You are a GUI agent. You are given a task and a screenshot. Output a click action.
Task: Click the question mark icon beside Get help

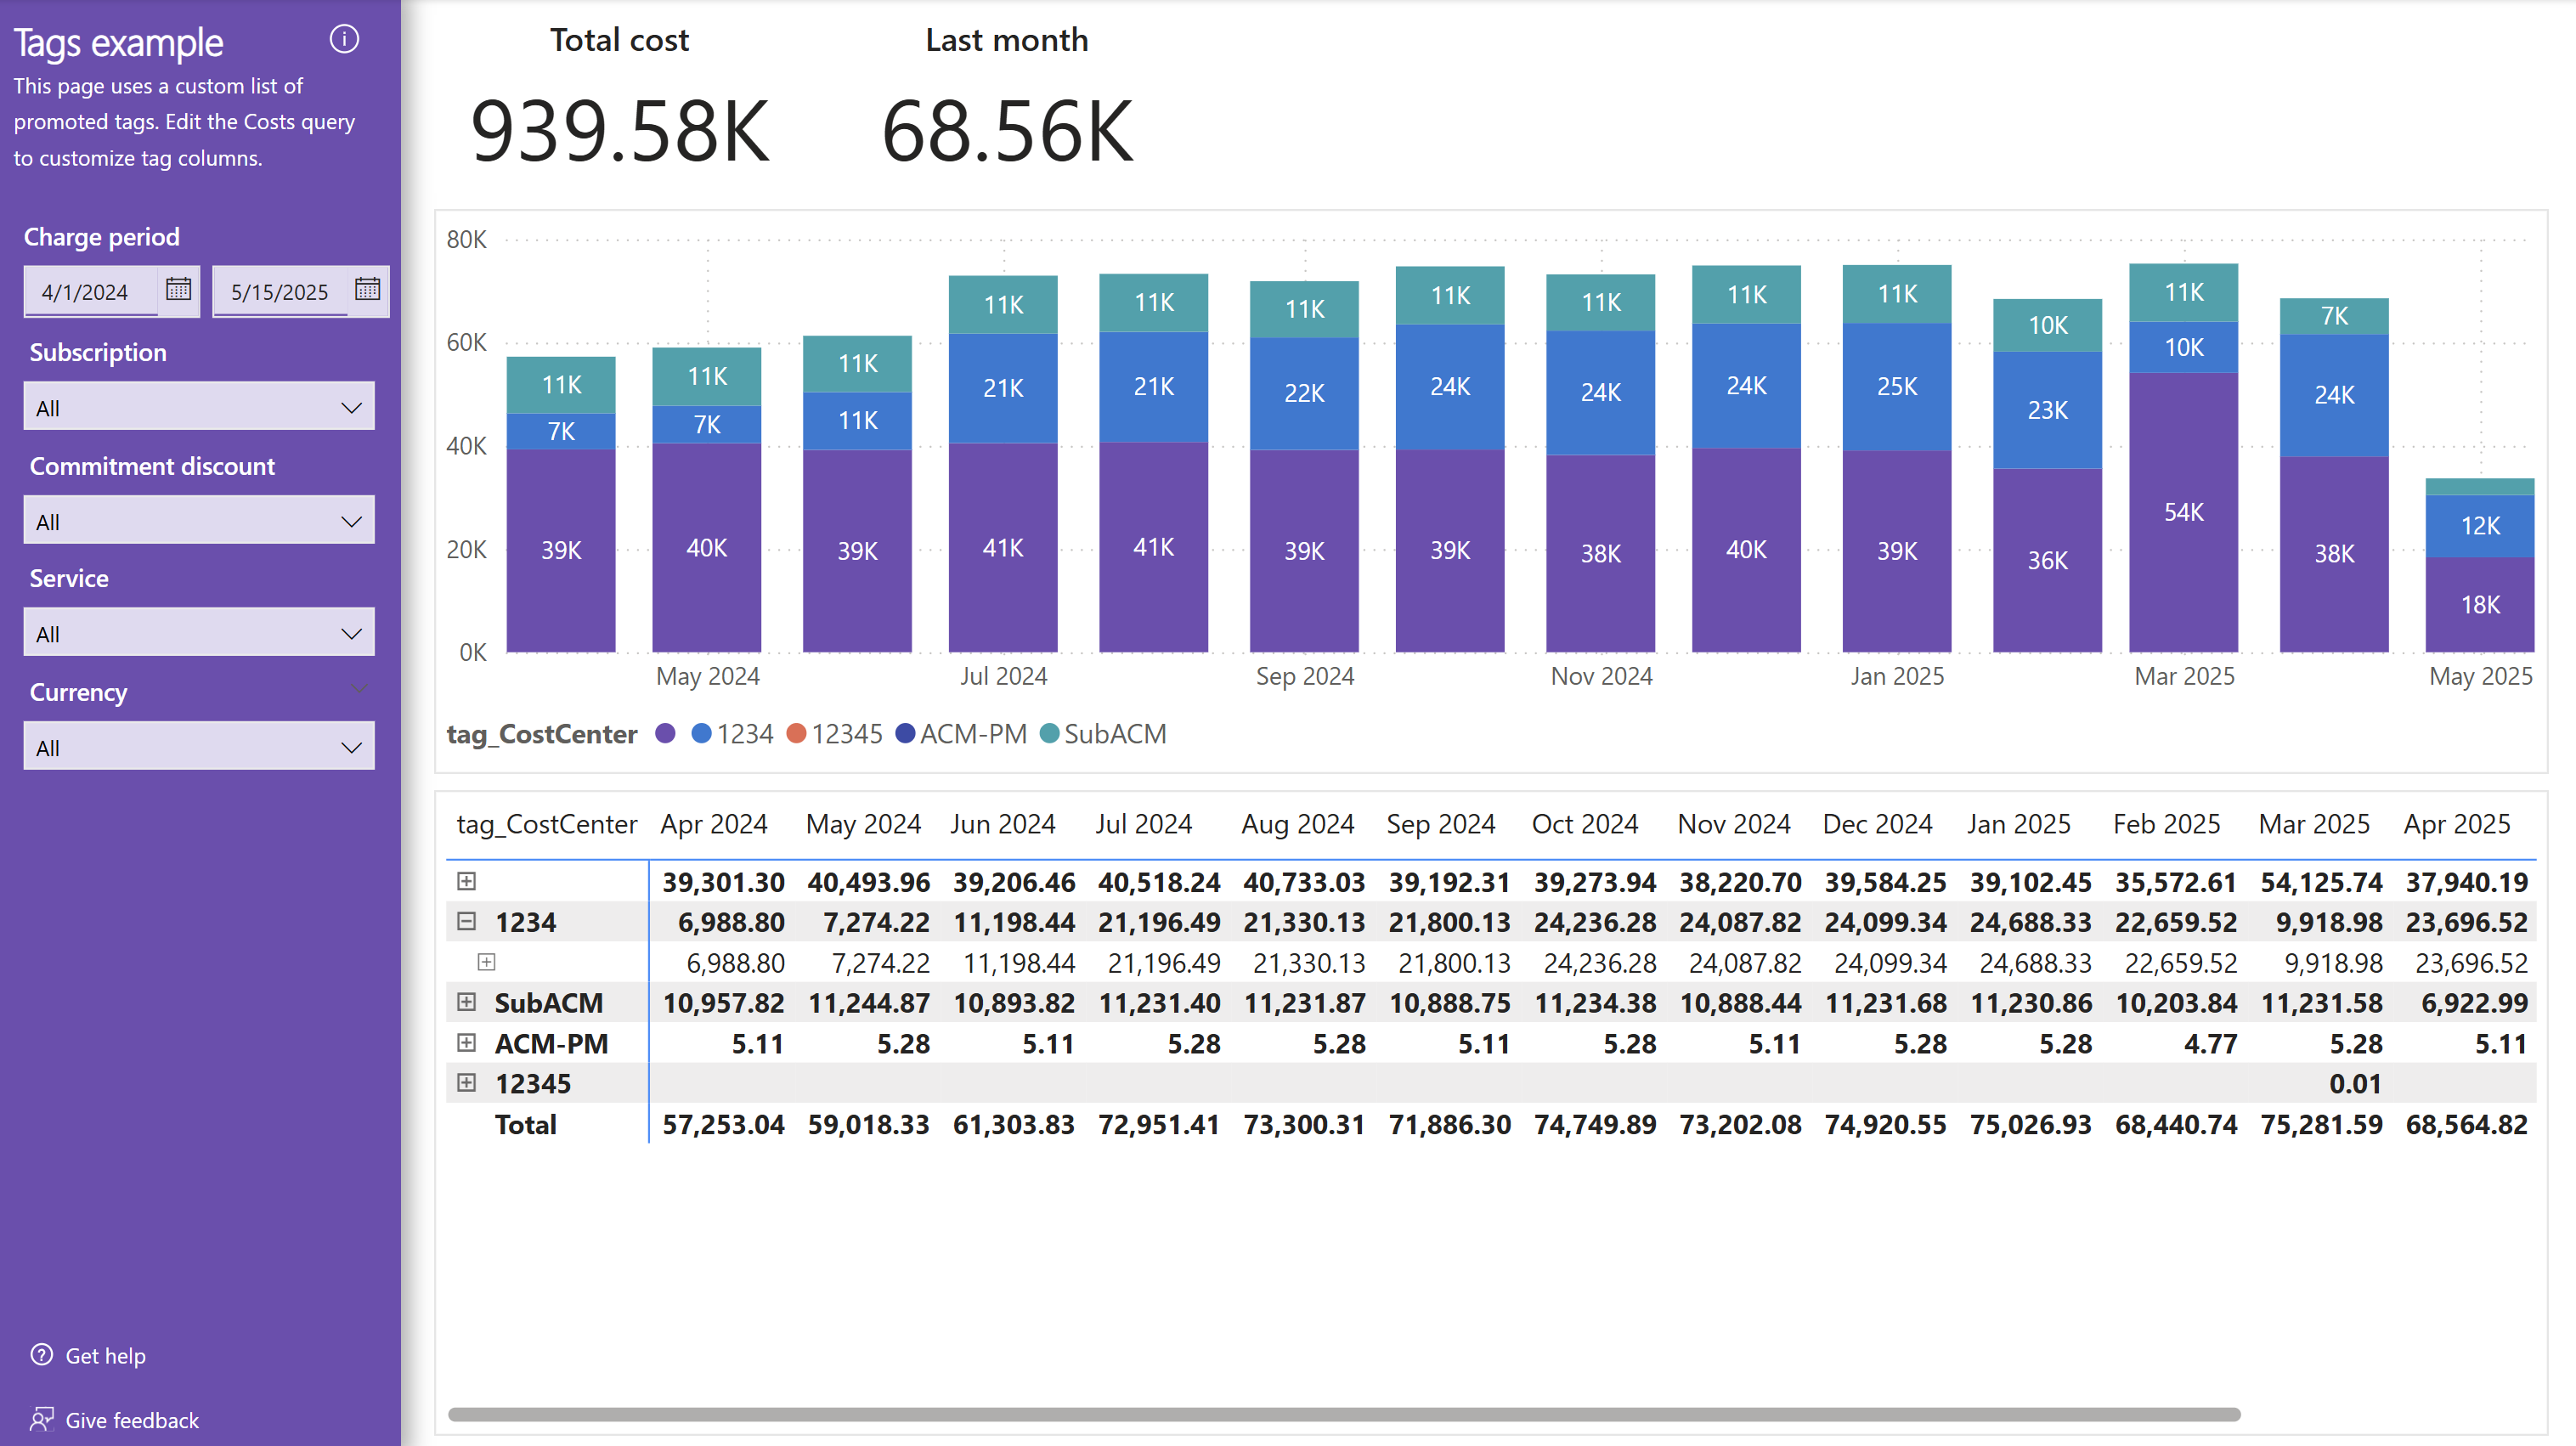(41, 1356)
